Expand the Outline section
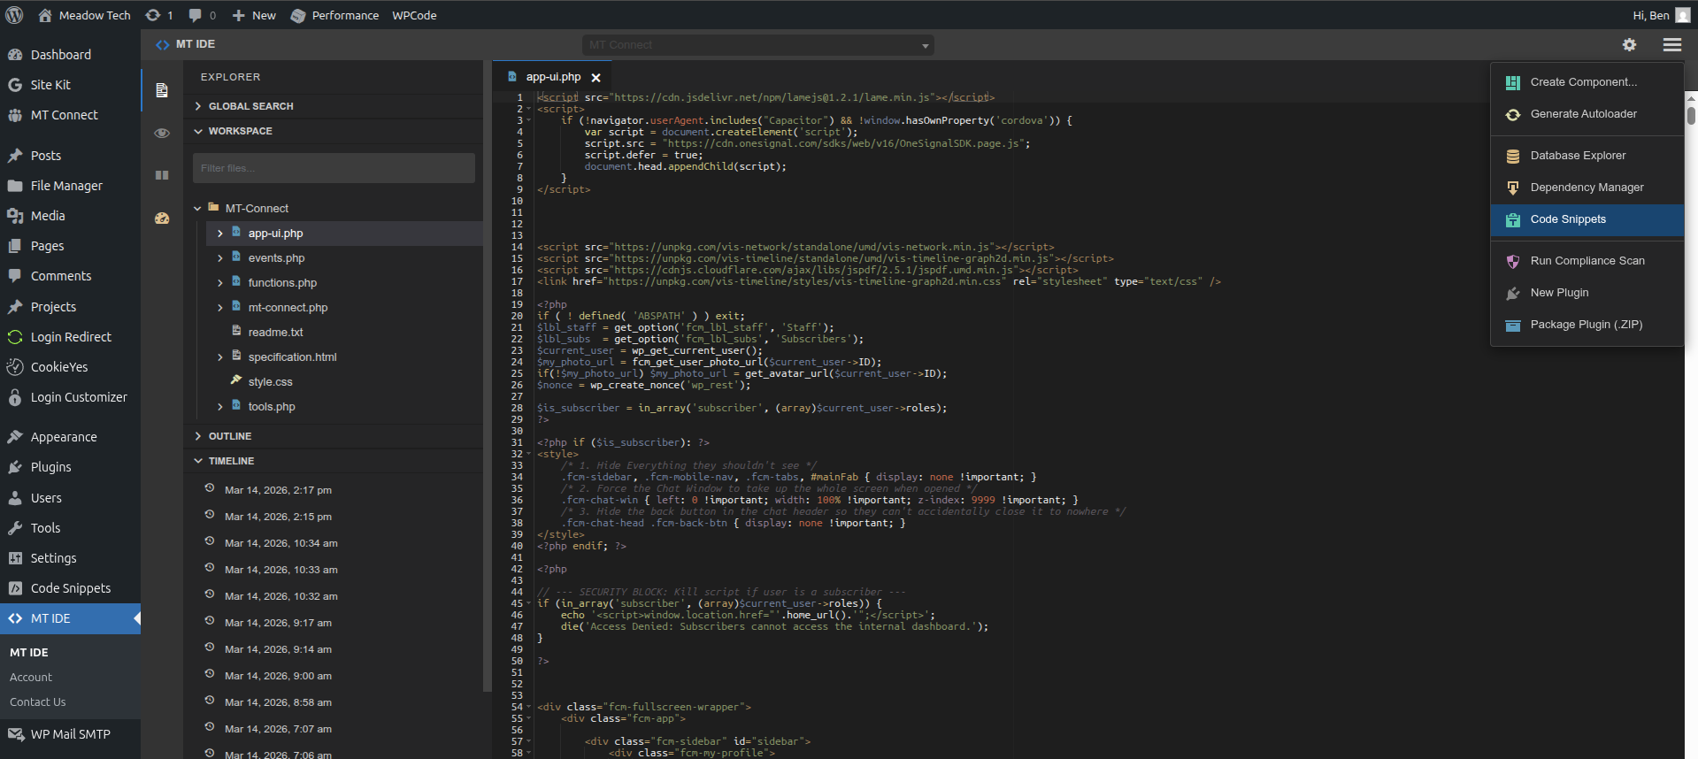 click(x=333, y=436)
